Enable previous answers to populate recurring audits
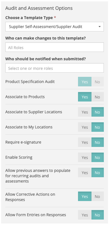This screenshot has width=110, height=226. [85, 172]
